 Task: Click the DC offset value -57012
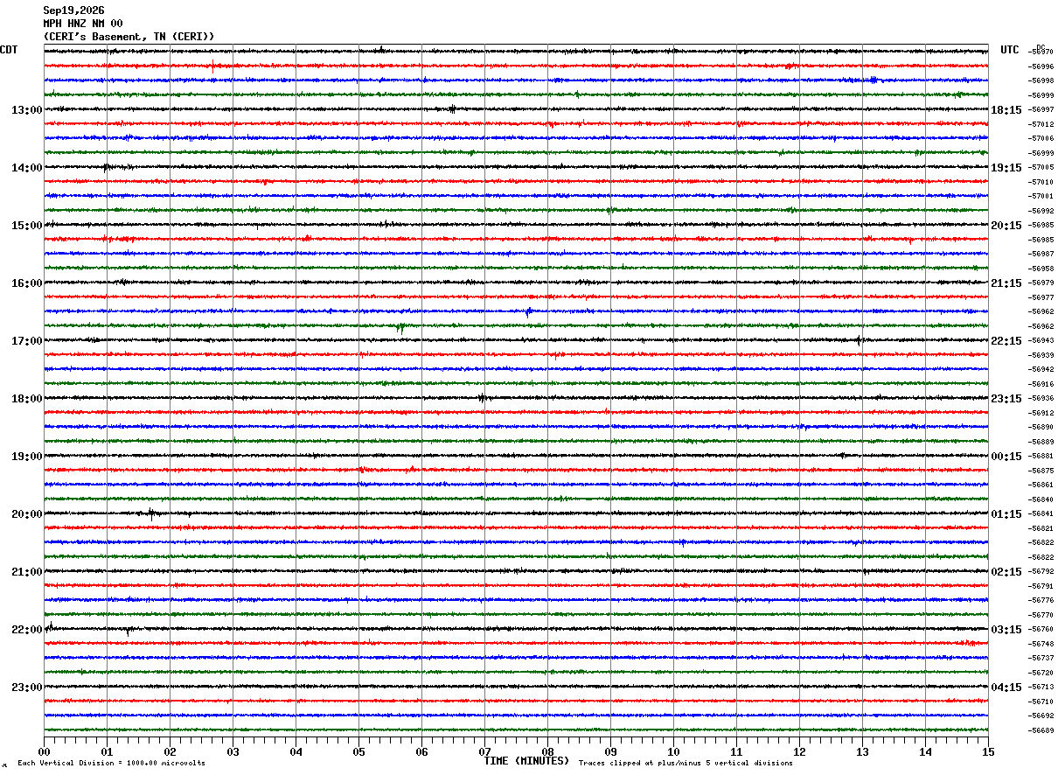(1041, 124)
